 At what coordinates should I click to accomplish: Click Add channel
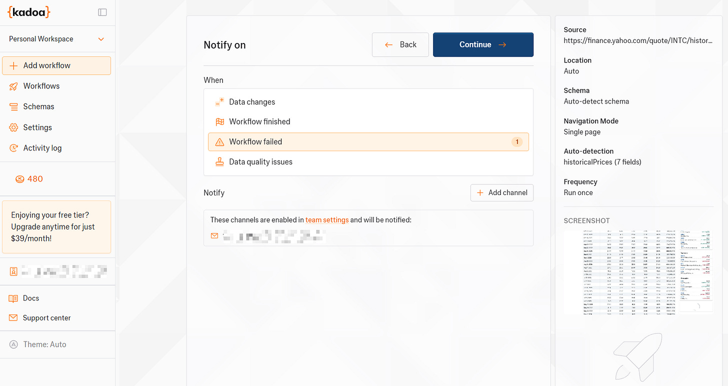pyautogui.click(x=501, y=192)
